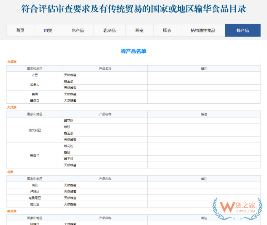Select the 卢旺达 country cell
This screenshot has height=225, width=267.
pos(35,191)
